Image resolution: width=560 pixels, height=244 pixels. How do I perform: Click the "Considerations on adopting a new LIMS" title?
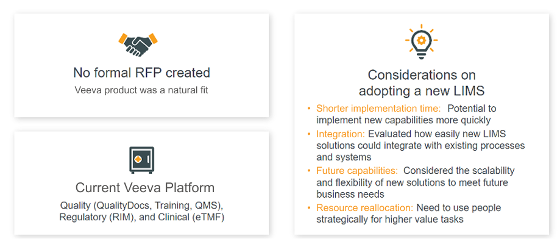coord(421,84)
